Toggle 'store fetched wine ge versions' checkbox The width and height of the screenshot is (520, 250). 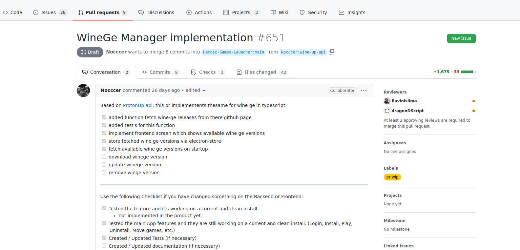[104, 141]
